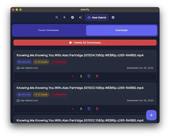Switch to the Torrent Downloads tab
Image resolution: width=170 pixels, height=137 pixels.
[48, 30]
